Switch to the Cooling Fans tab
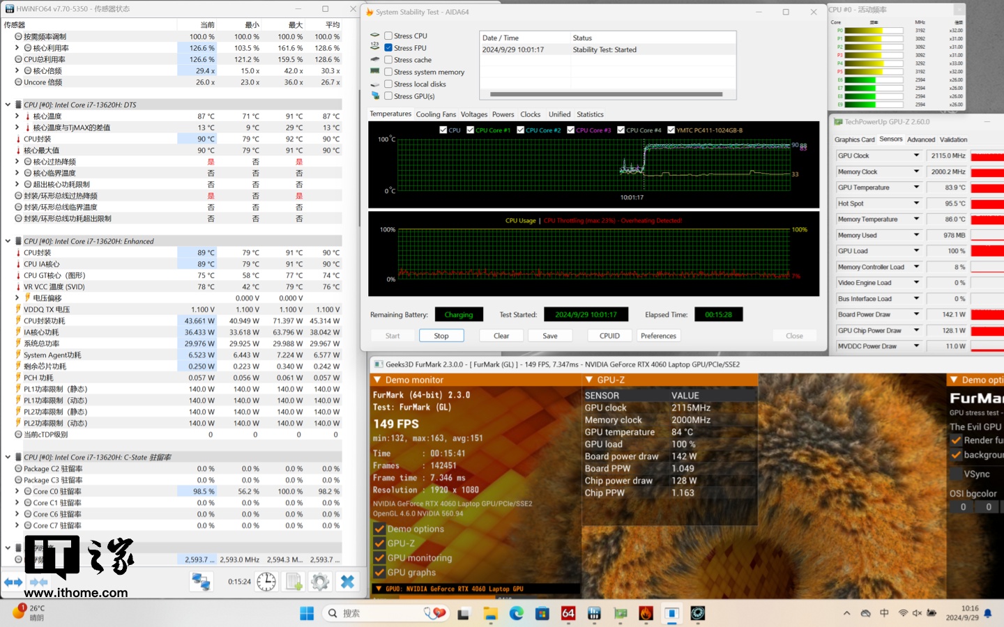1004x627 pixels. pyautogui.click(x=436, y=114)
